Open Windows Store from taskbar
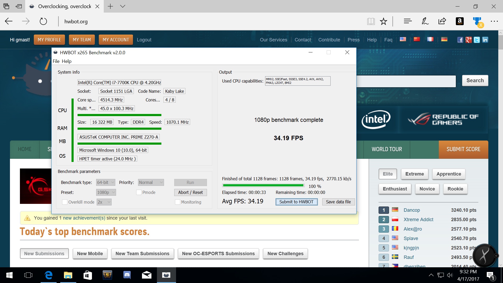 88,275
